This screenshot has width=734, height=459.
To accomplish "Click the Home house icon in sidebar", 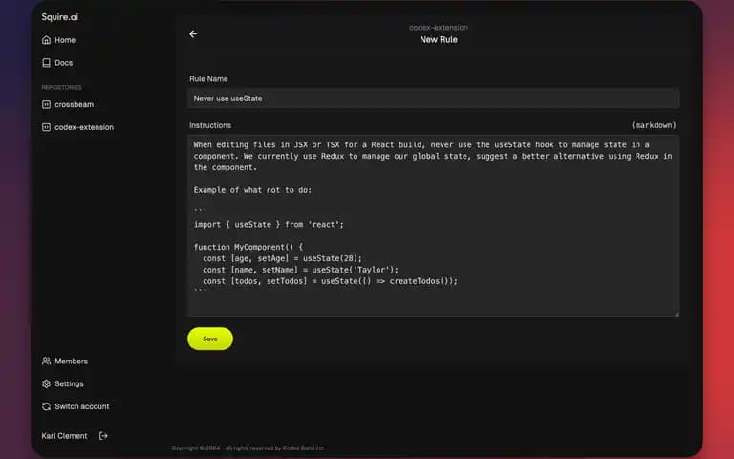I will (x=46, y=40).
